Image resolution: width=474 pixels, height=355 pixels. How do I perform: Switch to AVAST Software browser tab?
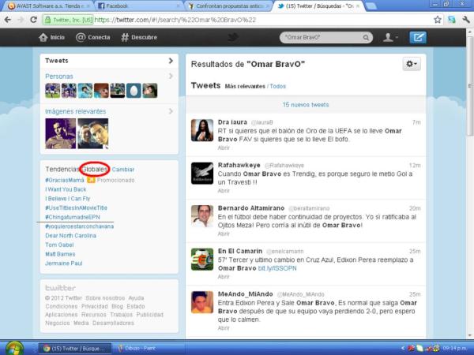[47, 6]
